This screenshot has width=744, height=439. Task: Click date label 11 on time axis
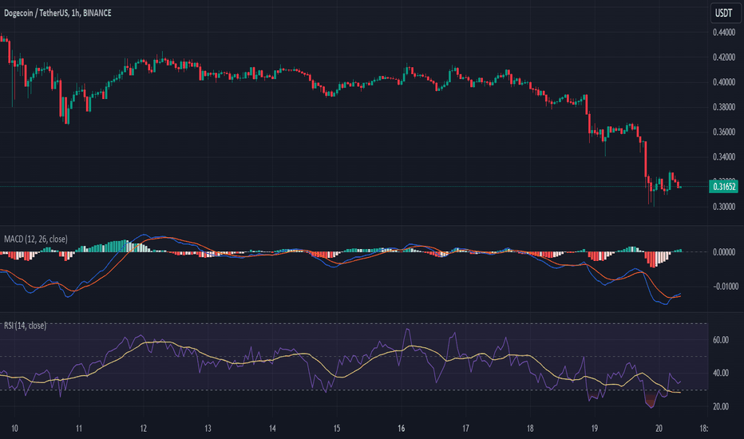pos(79,429)
